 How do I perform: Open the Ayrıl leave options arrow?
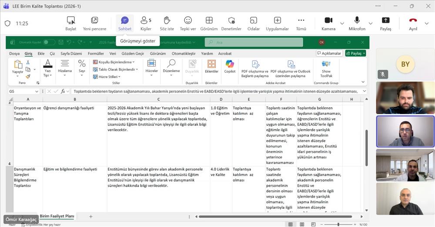click(427, 23)
